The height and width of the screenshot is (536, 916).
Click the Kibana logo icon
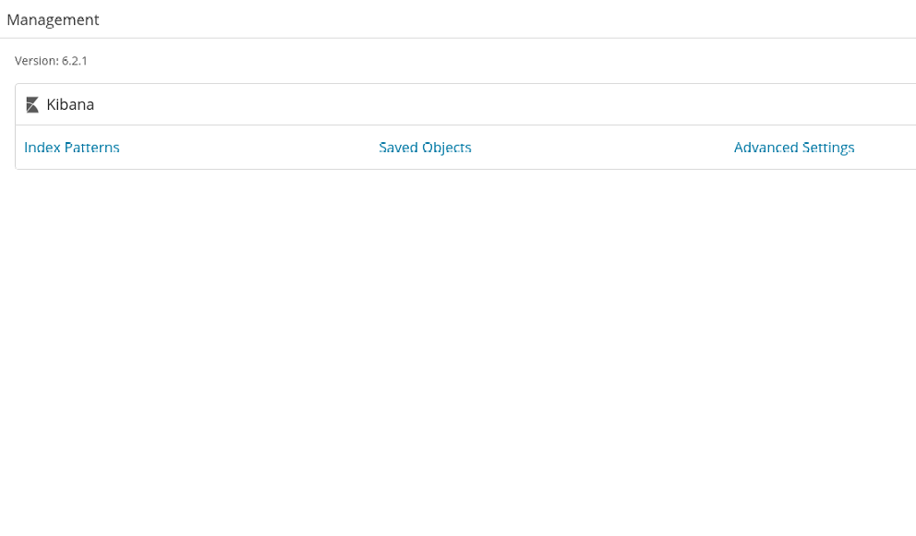click(x=32, y=104)
